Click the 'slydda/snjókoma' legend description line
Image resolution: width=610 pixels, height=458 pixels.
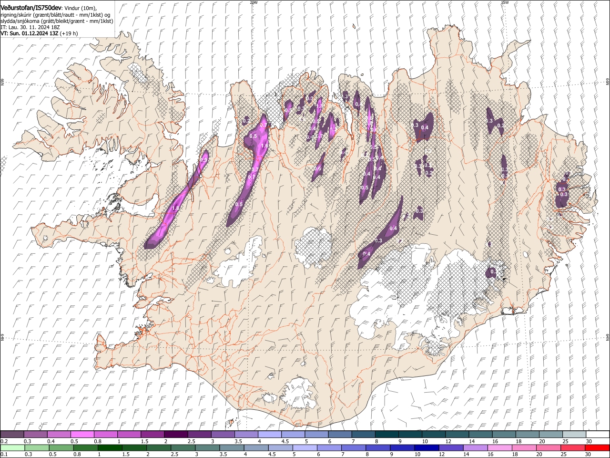coord(57,21)
